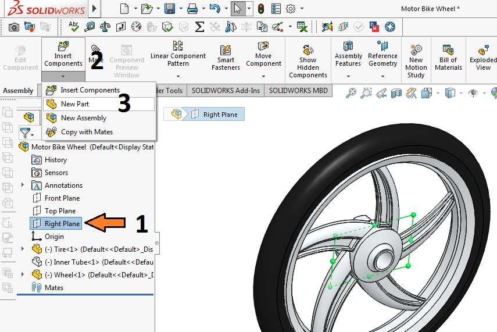
Task: Click the Smart Fasteners button
Action: [x=226, y=58]
